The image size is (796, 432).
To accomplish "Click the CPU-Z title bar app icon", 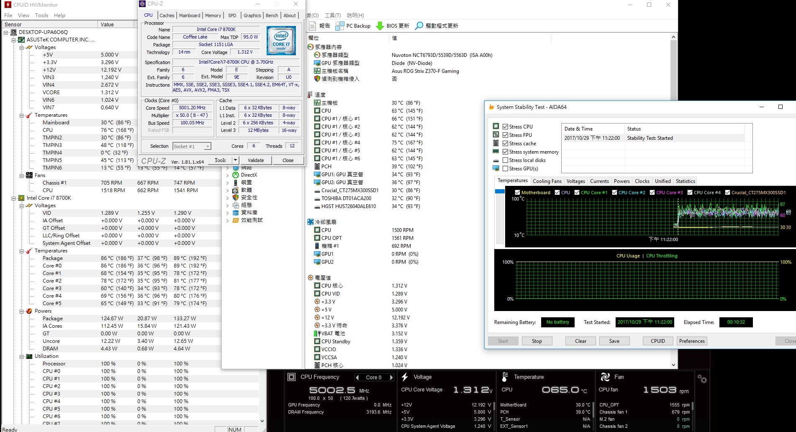I will 142,4.
